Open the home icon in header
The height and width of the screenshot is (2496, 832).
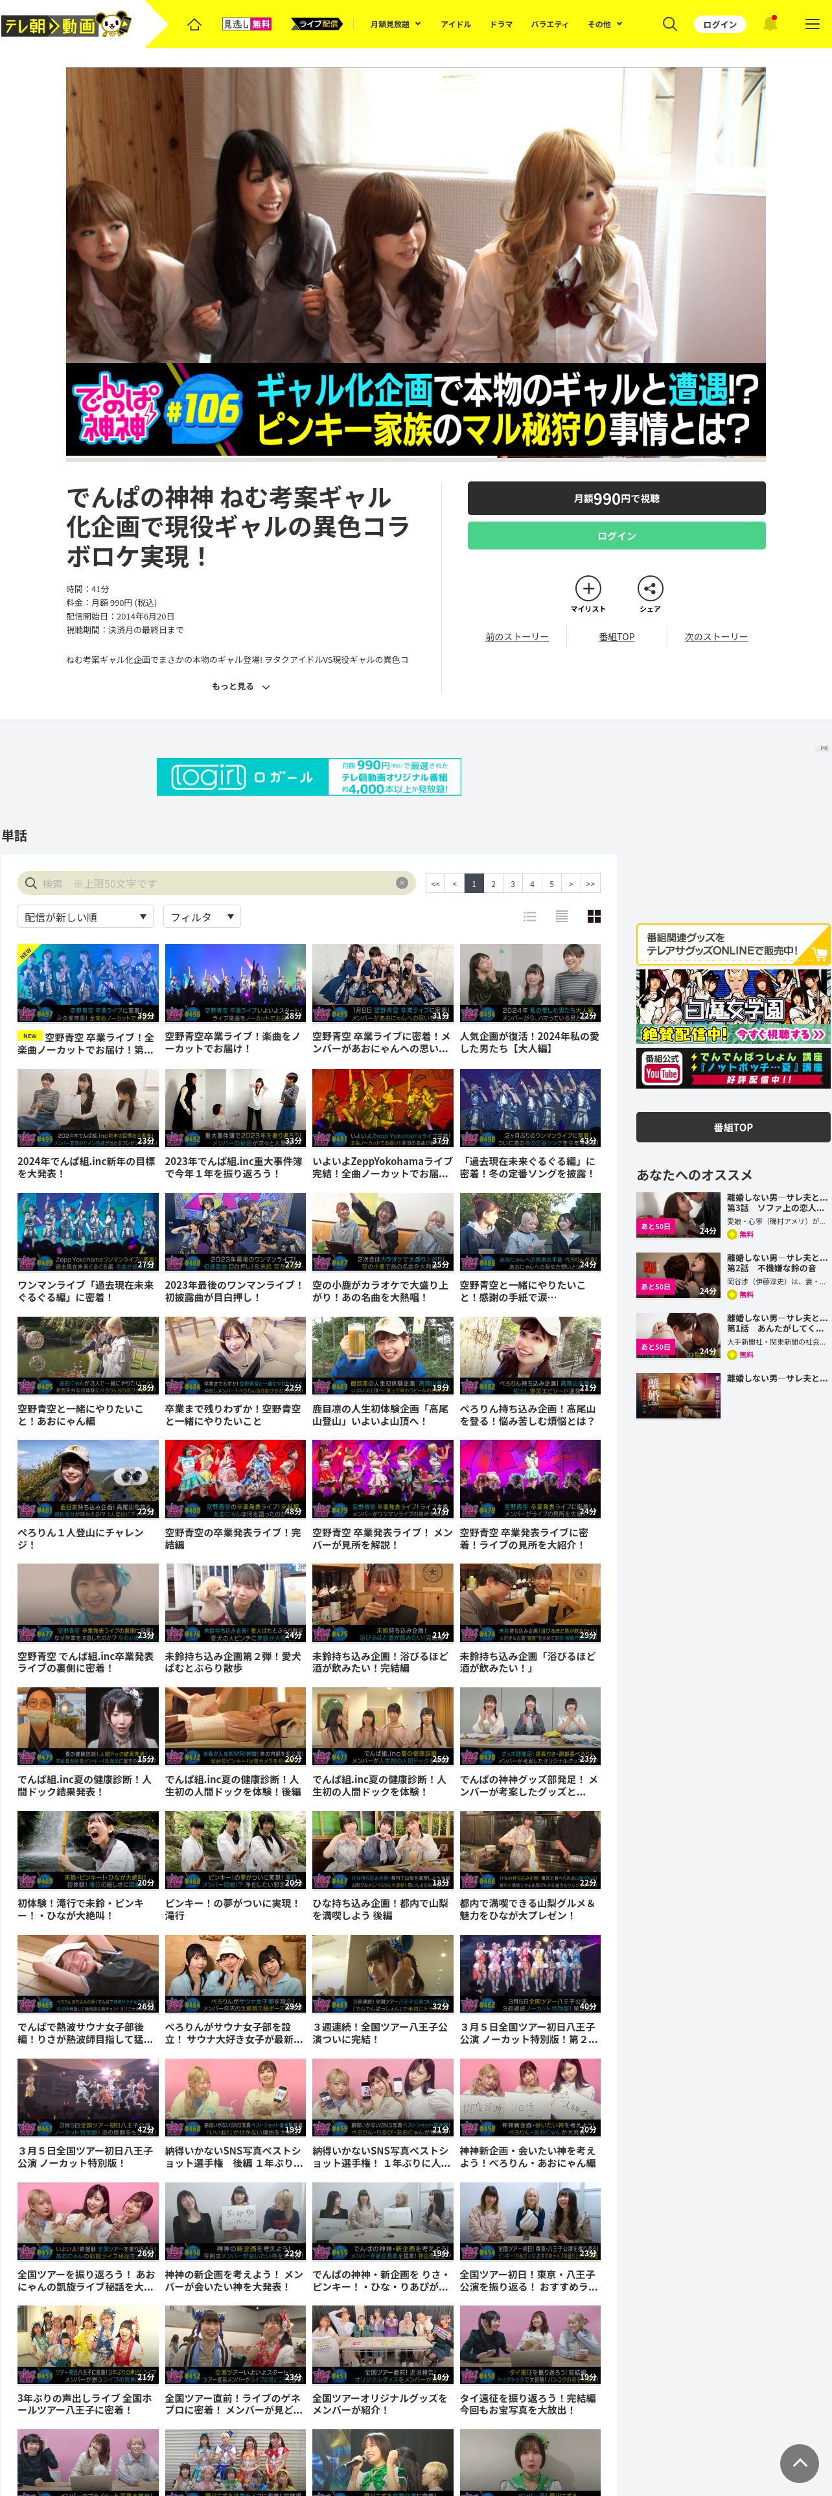(194, 24)
